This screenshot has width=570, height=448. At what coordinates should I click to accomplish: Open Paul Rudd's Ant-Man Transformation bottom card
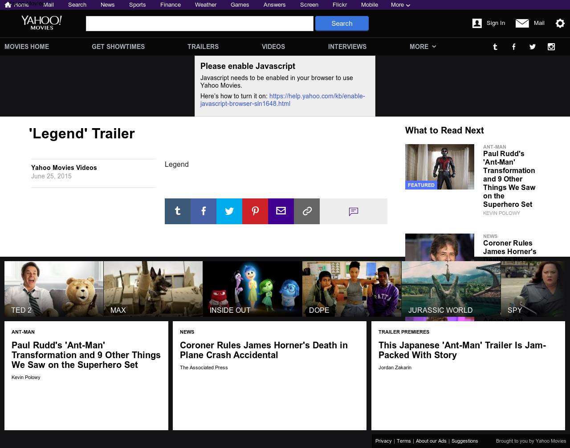[86, 355]
